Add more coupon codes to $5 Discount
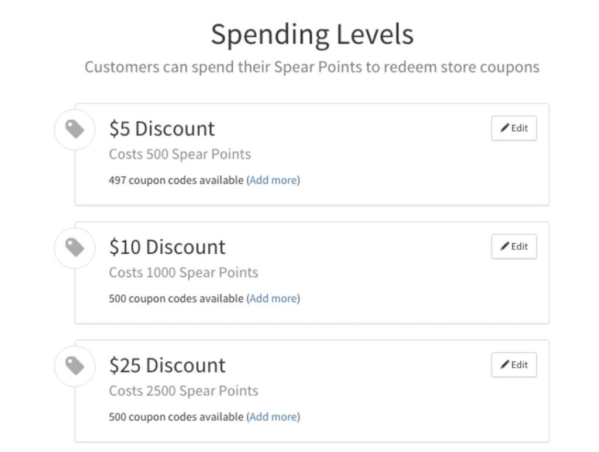599x452 pixels. tap(273, 180)
